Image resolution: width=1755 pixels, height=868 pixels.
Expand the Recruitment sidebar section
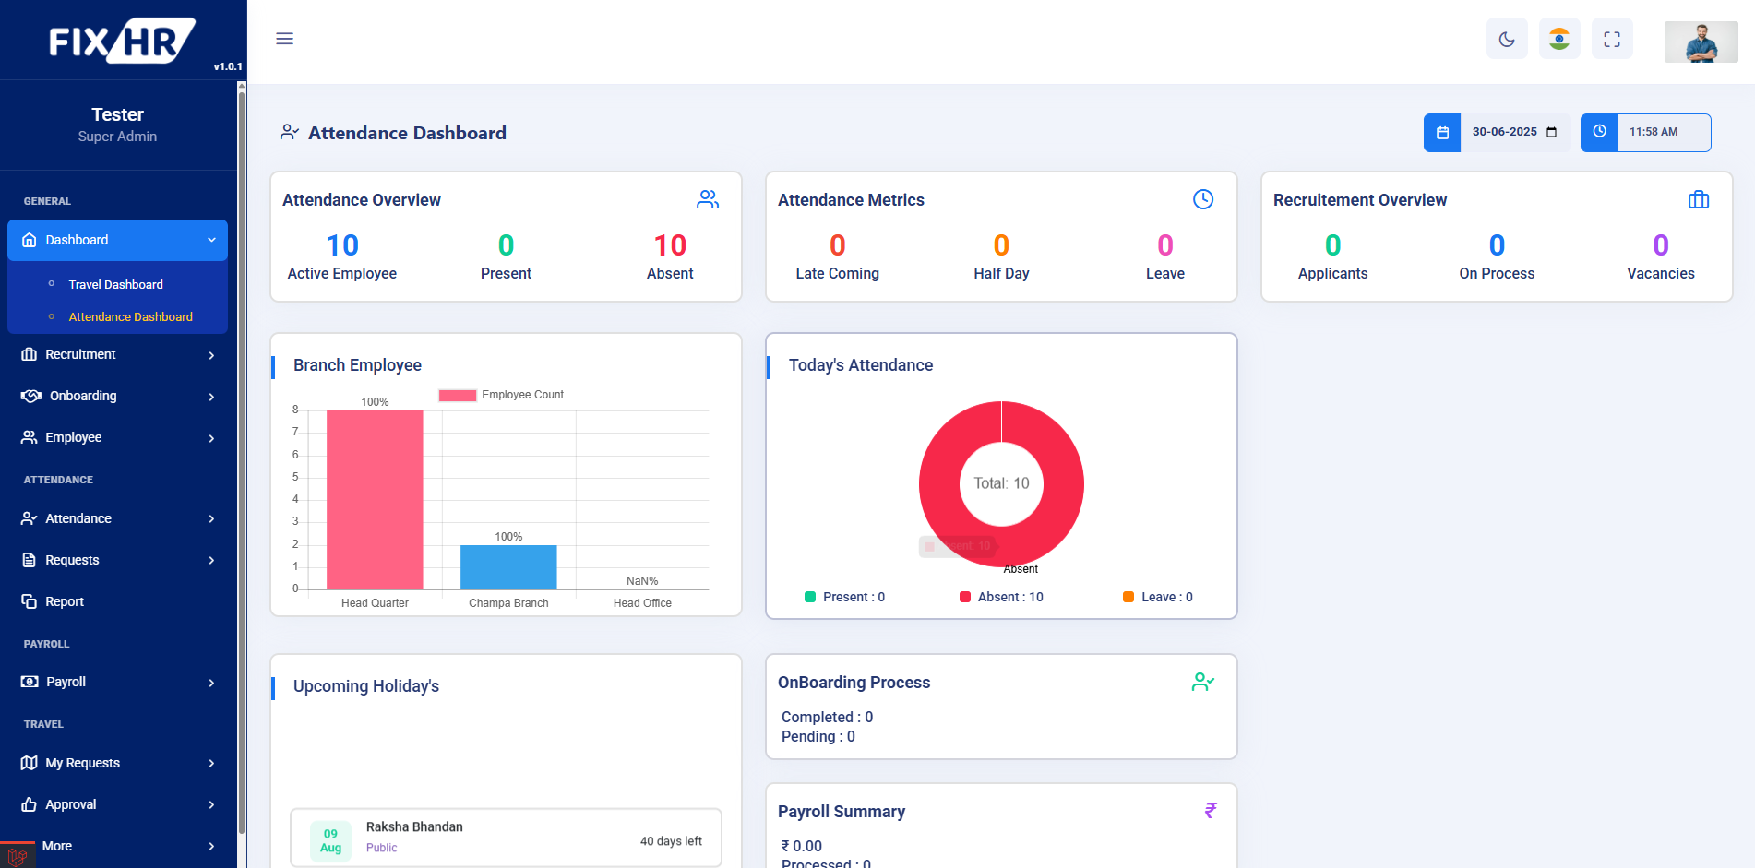coord(117,354)
